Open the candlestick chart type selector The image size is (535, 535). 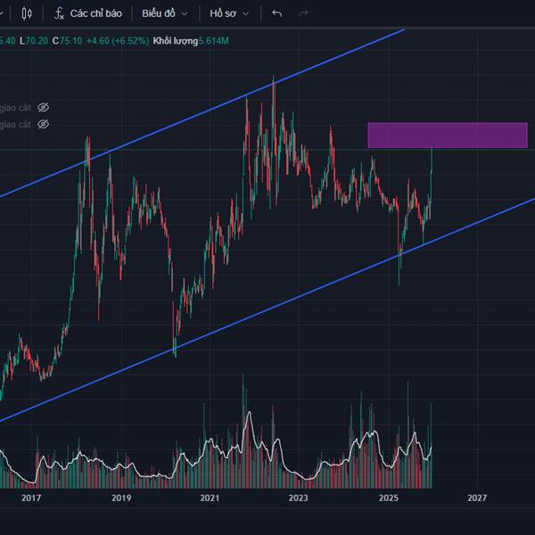pyautogui.click(x=27, y=13)
